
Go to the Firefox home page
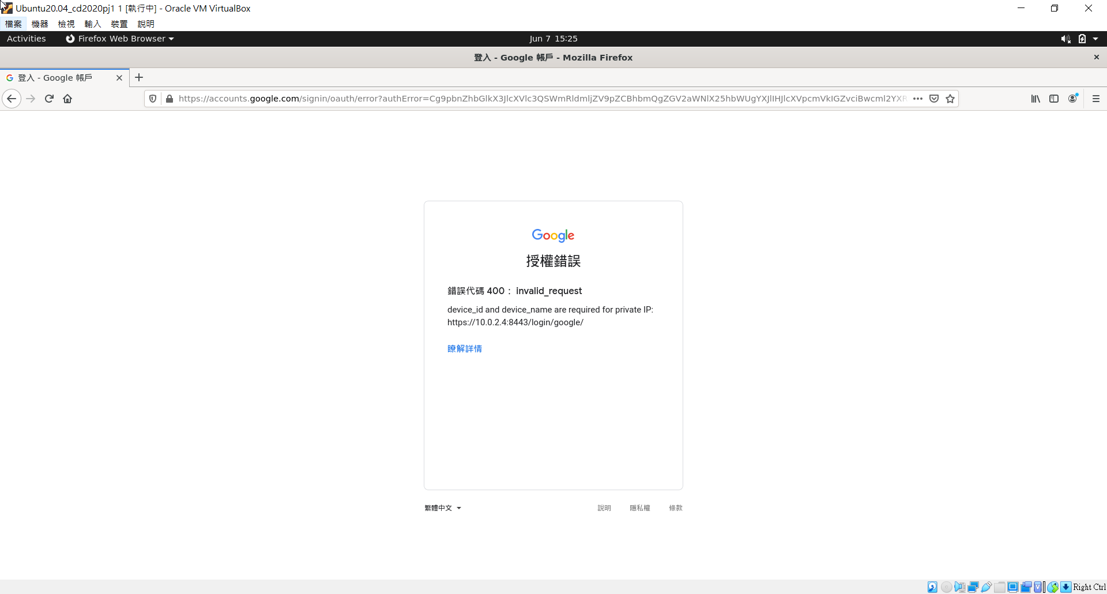point(67,99)
